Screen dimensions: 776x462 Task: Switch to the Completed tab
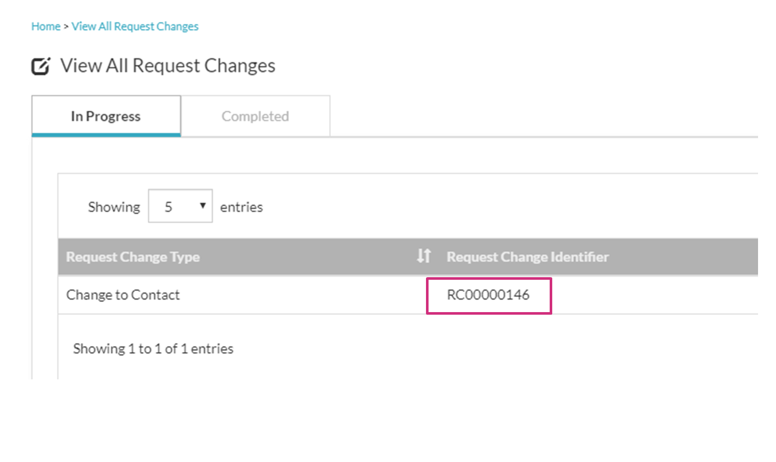click(x=255, y=116)
